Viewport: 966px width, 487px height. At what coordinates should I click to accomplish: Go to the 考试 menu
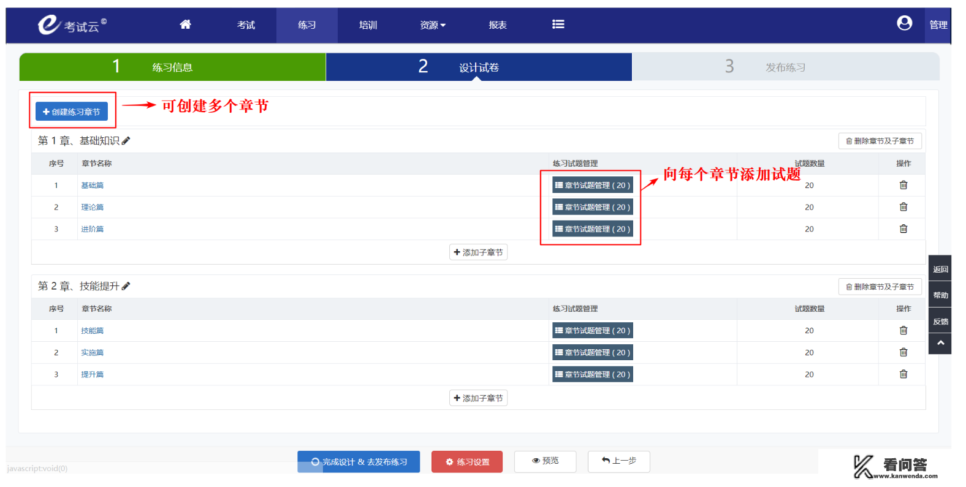point(246,25)
